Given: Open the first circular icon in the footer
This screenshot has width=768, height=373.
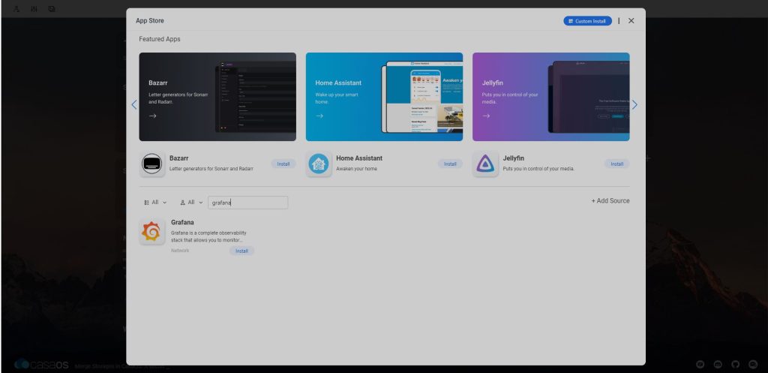Looking at the screenshot, I should point(700,365).
